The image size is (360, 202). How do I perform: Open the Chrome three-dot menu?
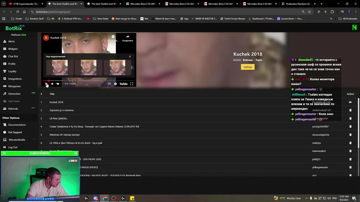point(356,12)
